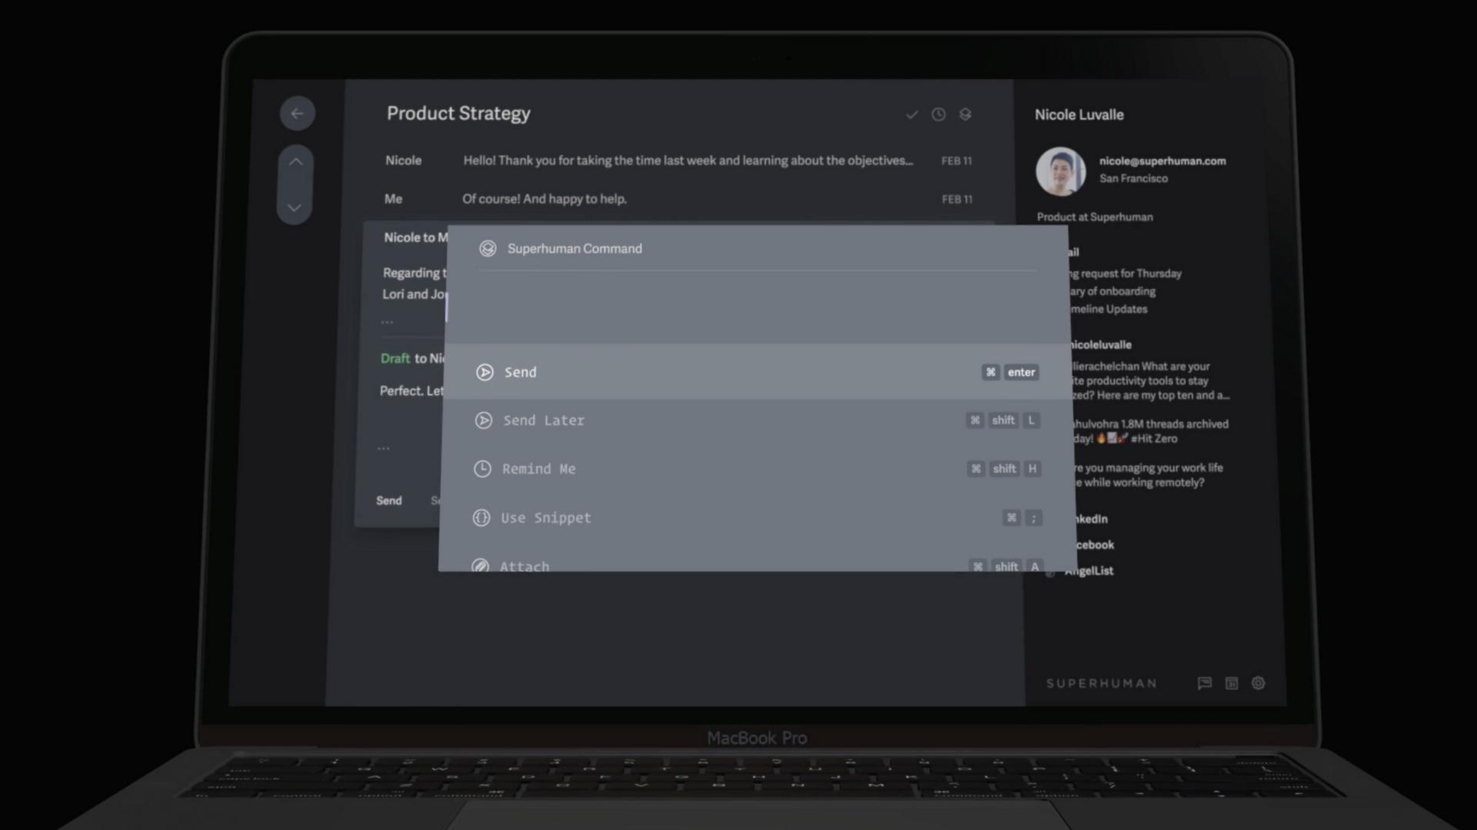Viewport: 1477px width, 830px height.
Task: Open Me reply 'Of course! And happy to help.'
Action: click(678, 199)
